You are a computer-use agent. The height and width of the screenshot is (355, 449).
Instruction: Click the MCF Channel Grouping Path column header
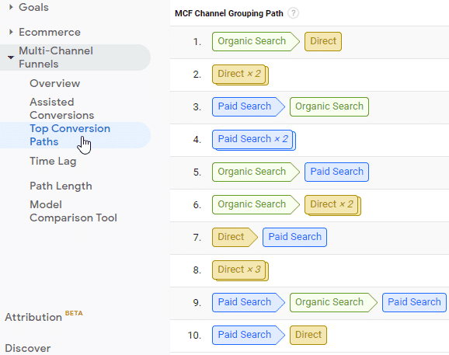point(229,13)
